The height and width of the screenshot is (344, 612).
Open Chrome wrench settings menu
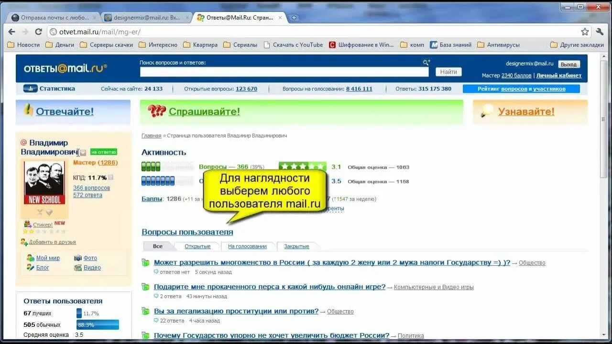600,32
